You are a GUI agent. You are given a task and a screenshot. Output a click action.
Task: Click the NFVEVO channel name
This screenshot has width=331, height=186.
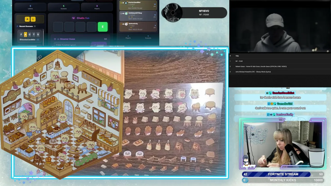pos(204,11)
